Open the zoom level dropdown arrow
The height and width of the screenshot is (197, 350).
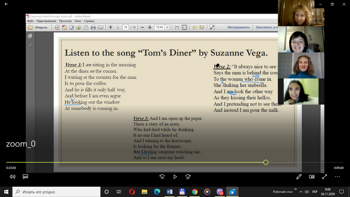pos(167,27)
